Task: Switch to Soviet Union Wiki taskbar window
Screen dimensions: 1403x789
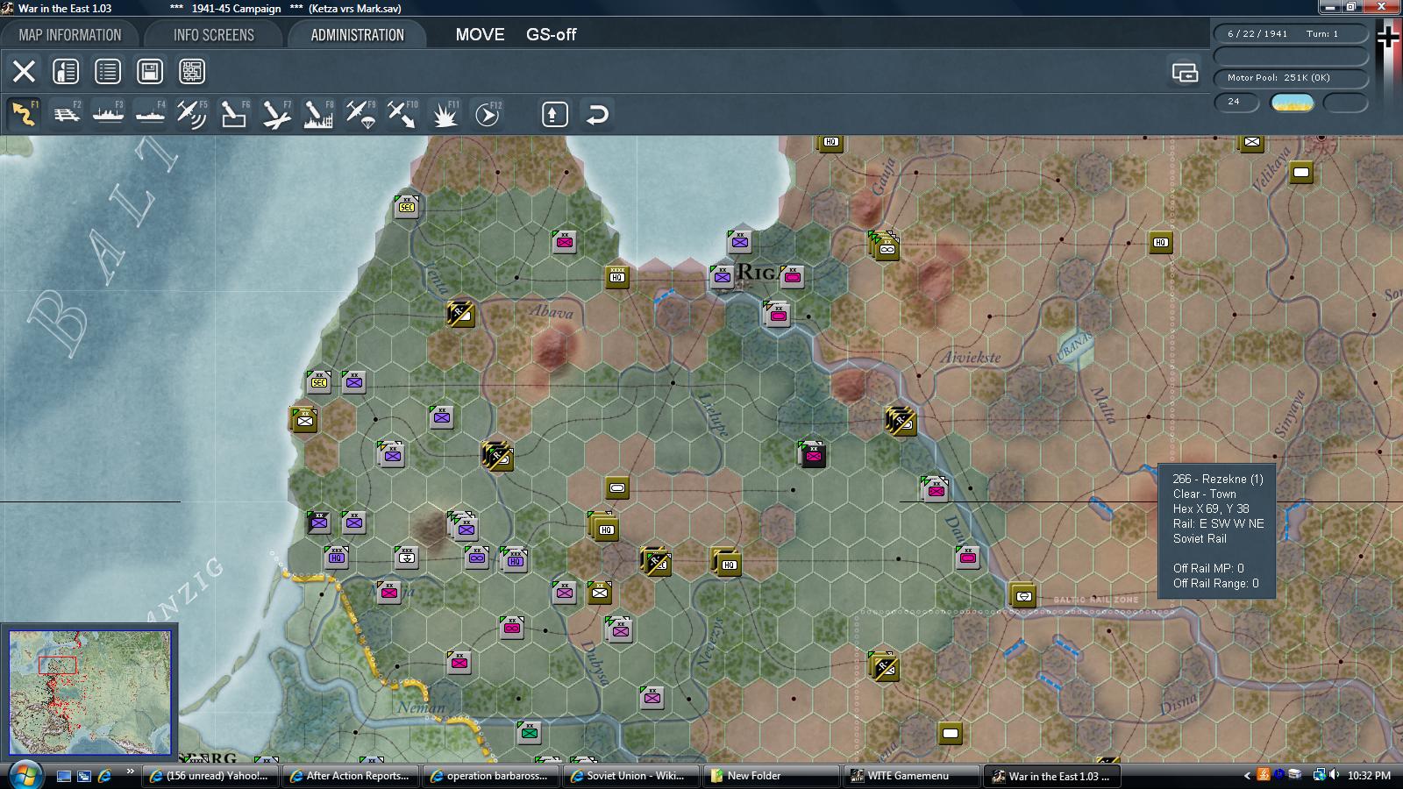Action: tap(632, 776)
